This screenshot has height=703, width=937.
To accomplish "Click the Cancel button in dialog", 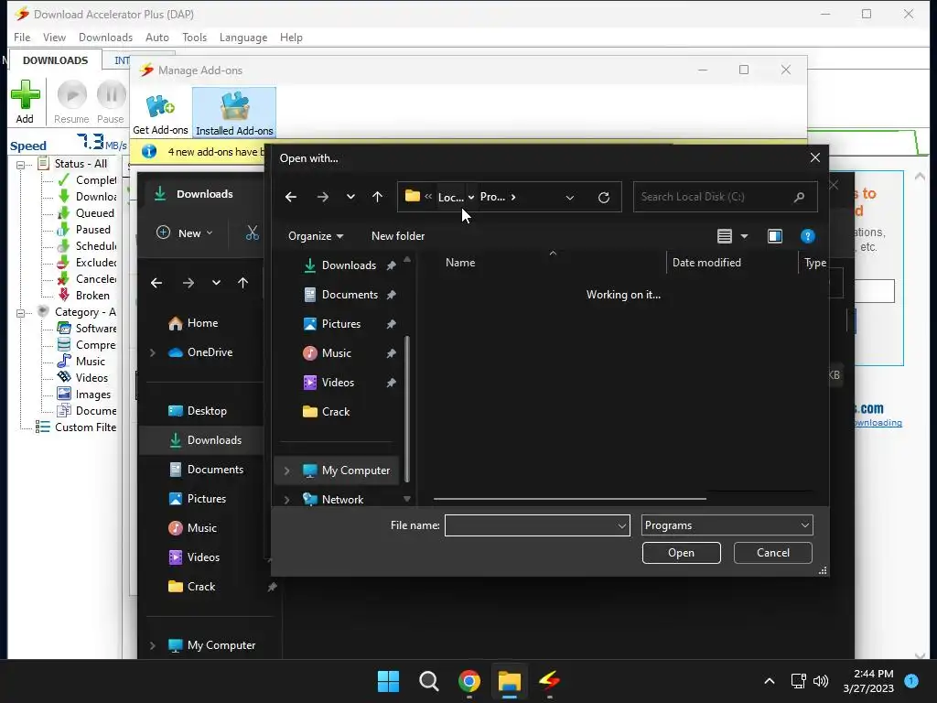I will pos(772,553).
